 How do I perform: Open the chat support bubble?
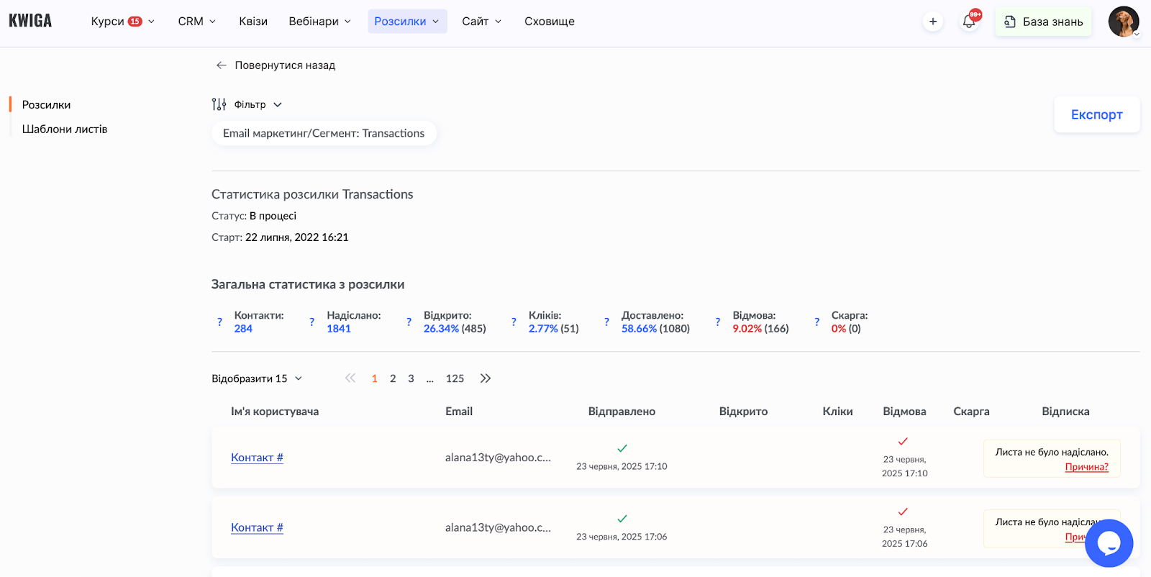(x=1109, y=543)
